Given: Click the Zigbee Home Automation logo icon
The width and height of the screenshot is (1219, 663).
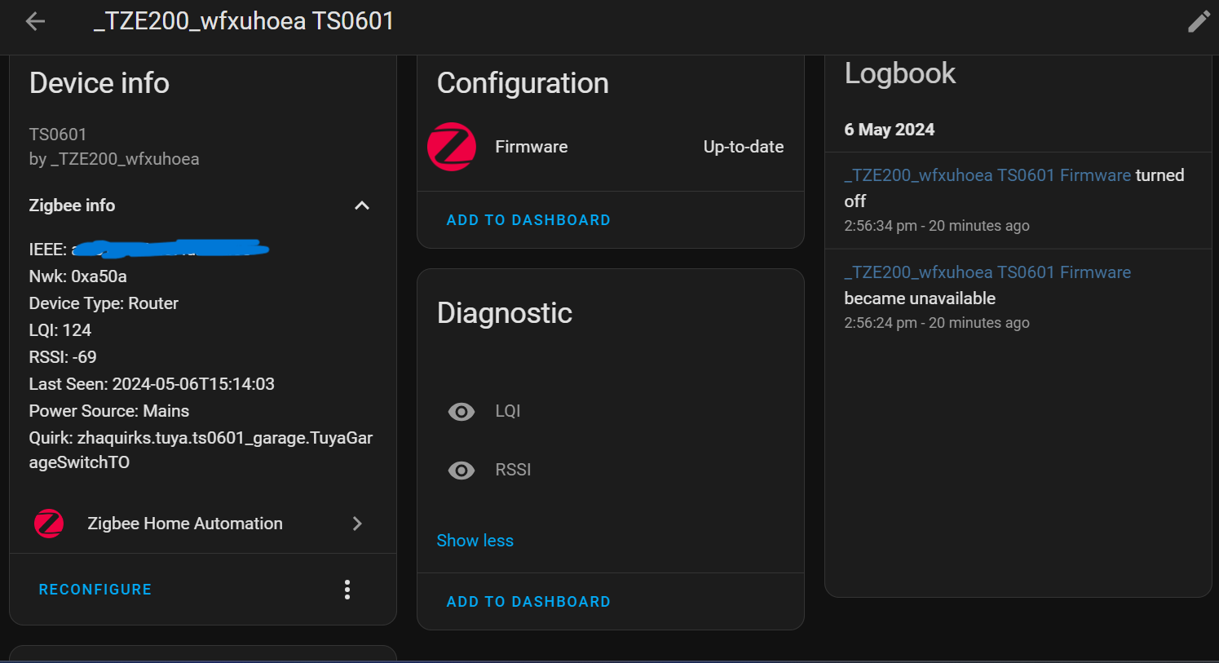Looking at the screenshot, I should tap(49, 524).
